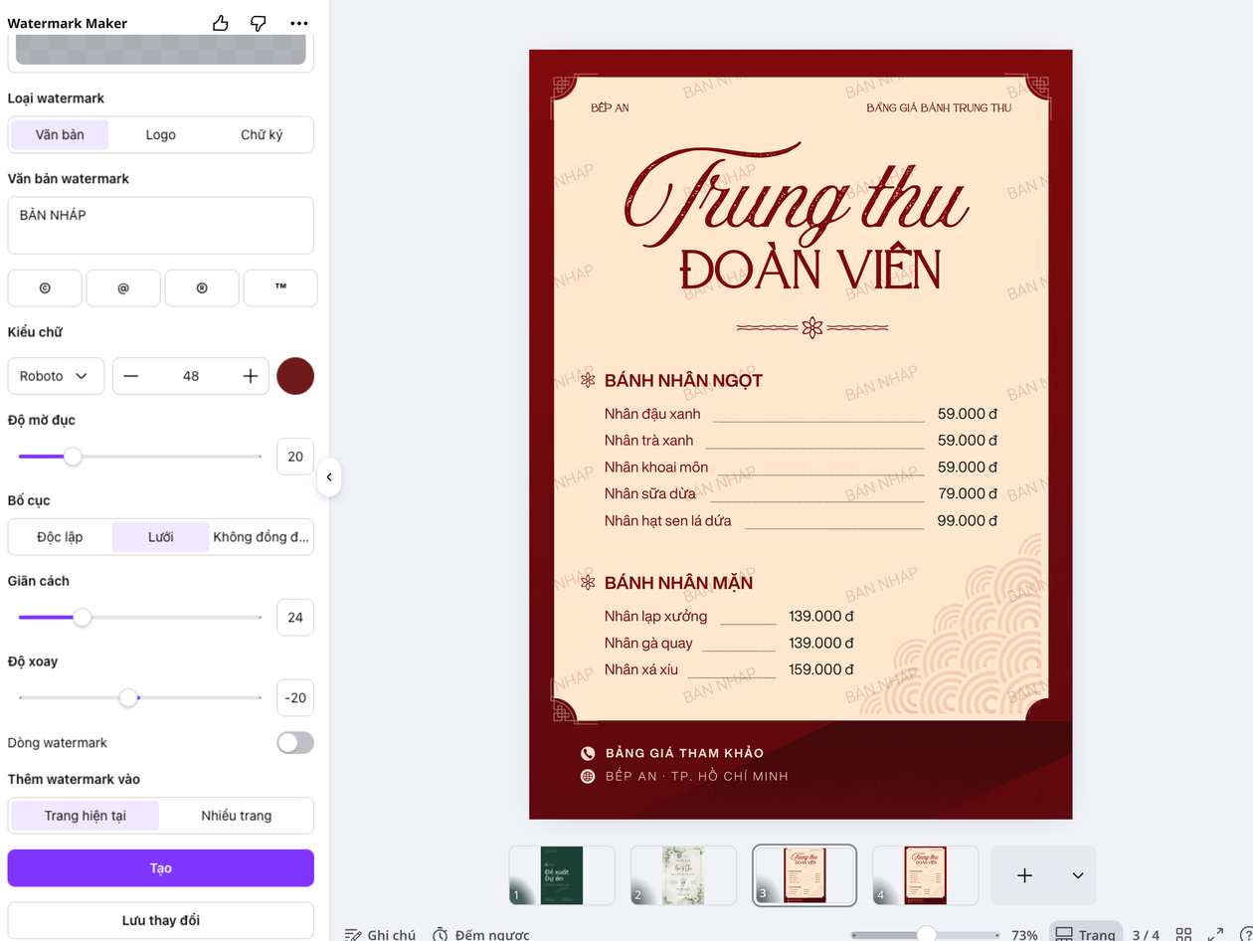Viewport: 1253px width, 941px height.
Task: Click the Lưu thay đổi button
Action: click(x=161, y=920)
